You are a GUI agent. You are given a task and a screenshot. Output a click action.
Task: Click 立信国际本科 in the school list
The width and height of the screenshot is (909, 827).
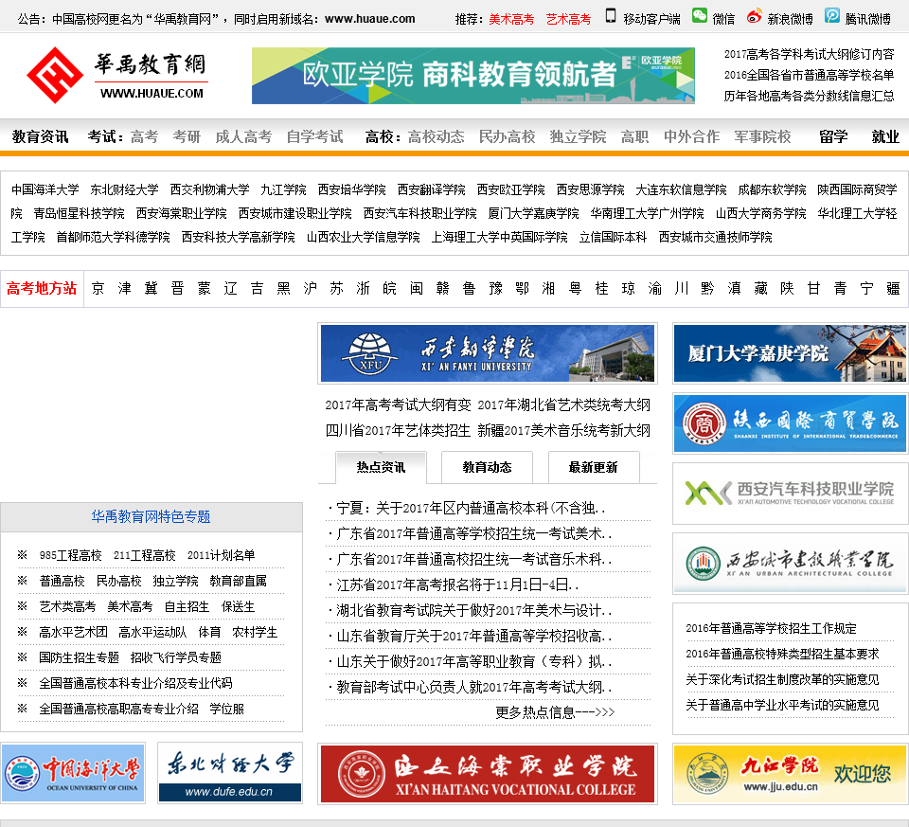(x=613, y=237)
